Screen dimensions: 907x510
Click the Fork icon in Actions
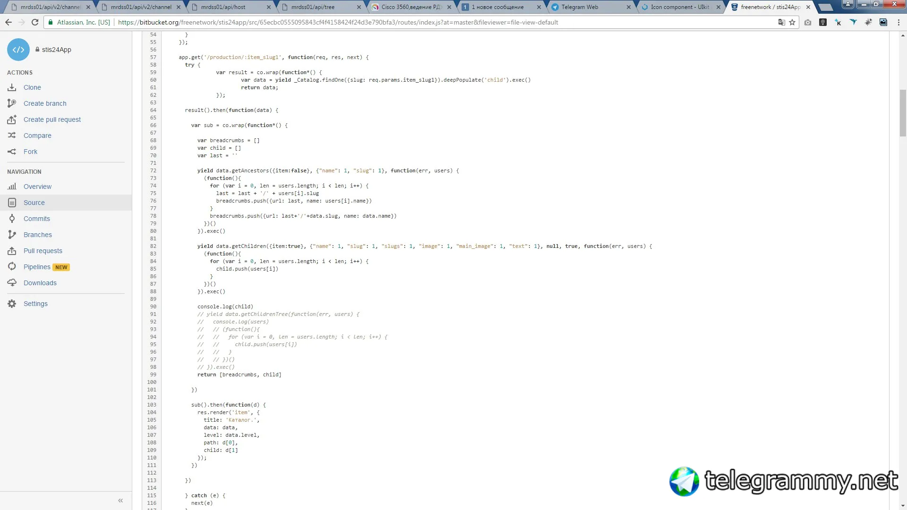point(12,152)
